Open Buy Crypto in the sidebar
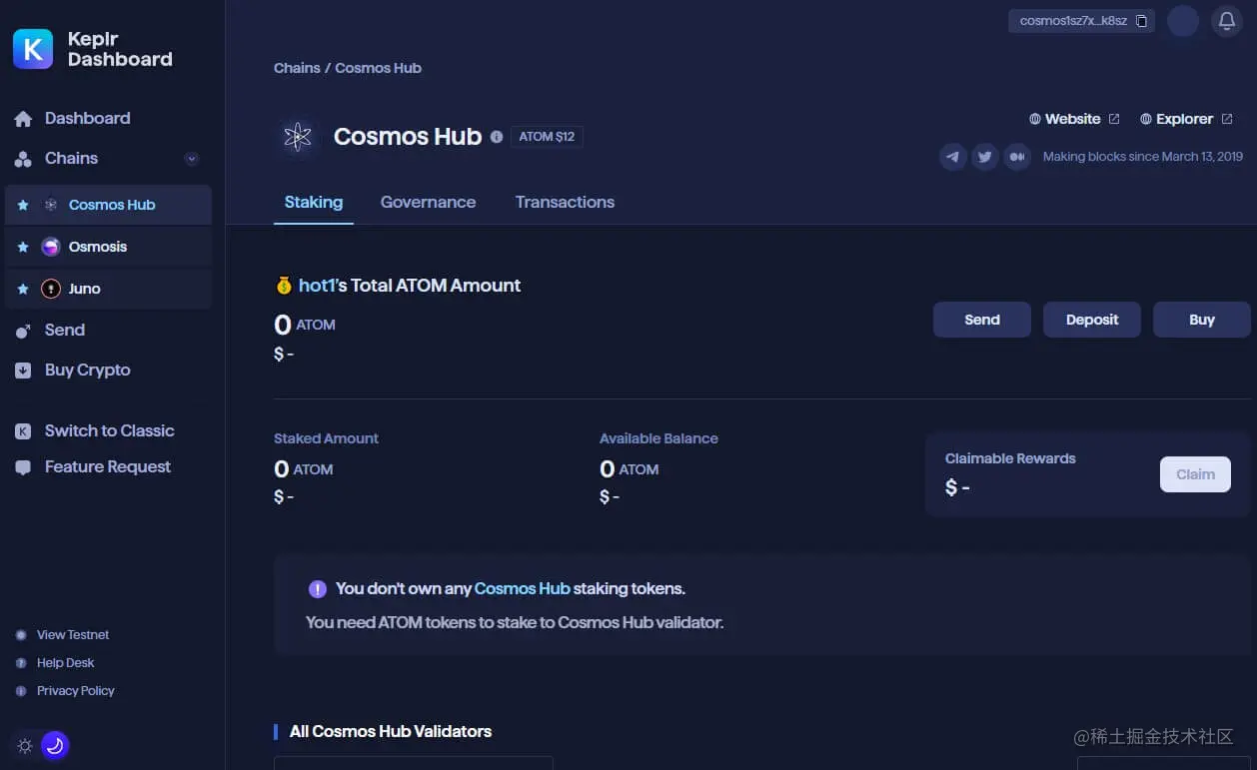 point(73,370)
